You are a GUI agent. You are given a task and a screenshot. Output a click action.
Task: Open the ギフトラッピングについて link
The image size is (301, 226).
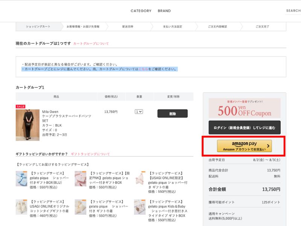(x=90, y=154)
